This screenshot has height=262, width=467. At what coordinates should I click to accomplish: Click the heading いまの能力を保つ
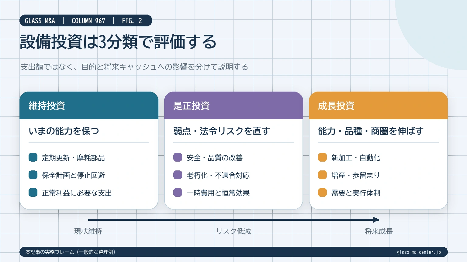64,131
